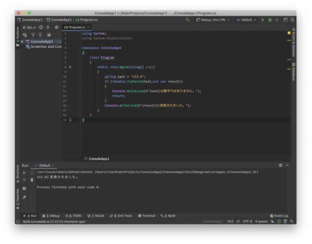Open Run panel settings gear
This screenshot has width=312, height=244.
click(x=280, y=165)
